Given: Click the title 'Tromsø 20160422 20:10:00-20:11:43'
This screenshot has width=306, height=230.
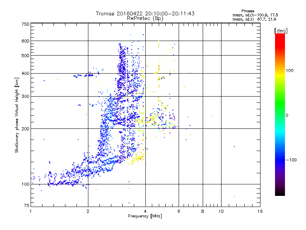Looking at the screenshot, I should tap(145, 13).
